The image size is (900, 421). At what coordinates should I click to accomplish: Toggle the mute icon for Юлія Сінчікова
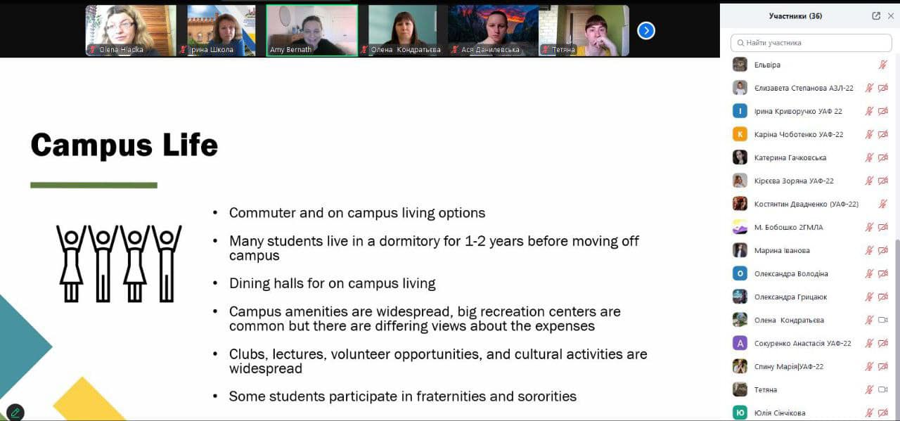[x=869, y=413]
